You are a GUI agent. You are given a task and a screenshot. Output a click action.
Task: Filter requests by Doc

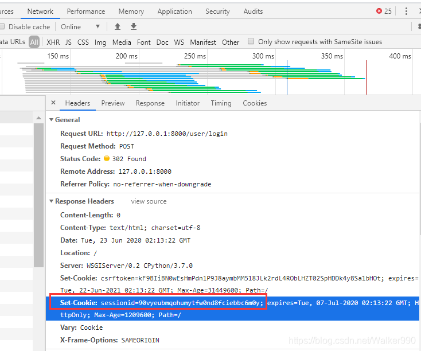[x=162, y=42]
